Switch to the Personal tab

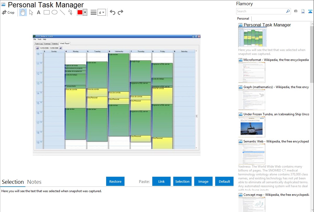243,19
